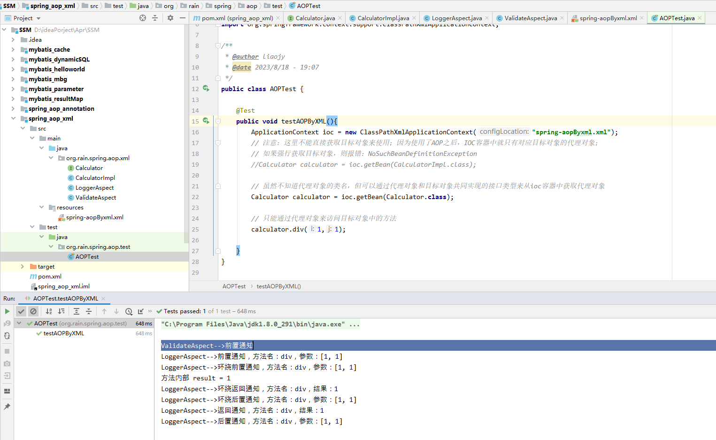
Task: Click AOPTest in the top navigation breadcrumb
Action: pyautogui.click(x=308, y=6)
